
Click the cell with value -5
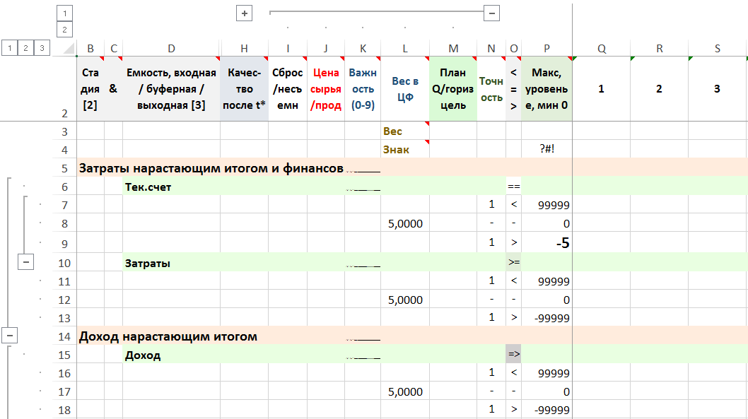pyautogui.click(x=547, y=242)
